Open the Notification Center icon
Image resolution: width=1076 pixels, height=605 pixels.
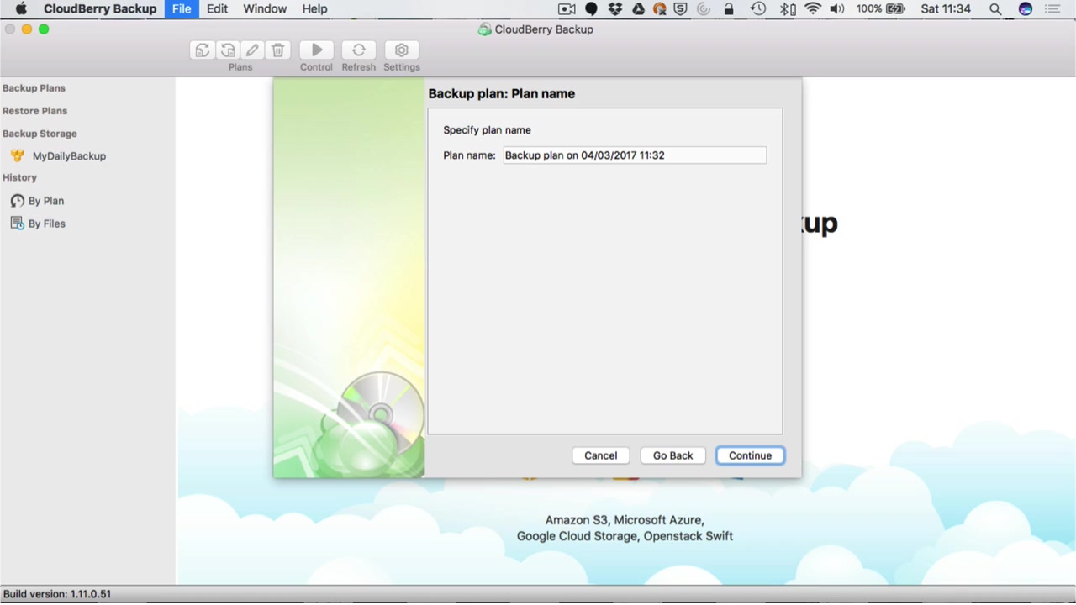click(x=1054, y=9)
